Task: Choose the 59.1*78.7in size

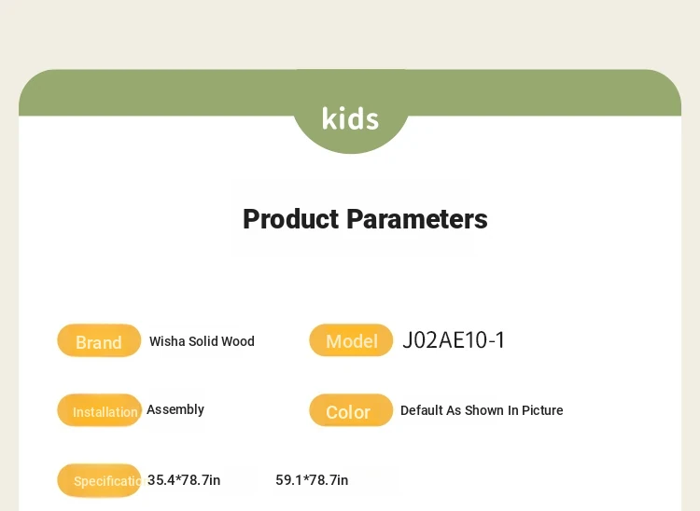Action: (x=312, y=480)
